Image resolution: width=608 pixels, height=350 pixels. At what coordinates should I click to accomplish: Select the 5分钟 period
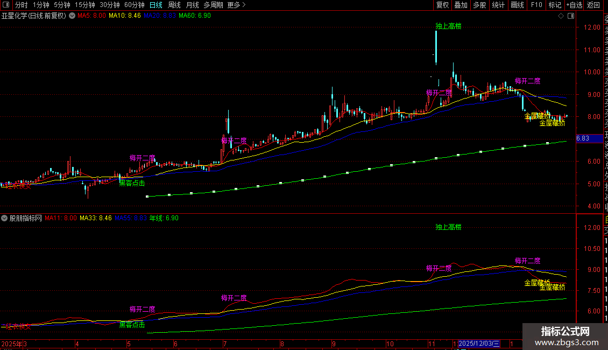[x=62, y=5]
